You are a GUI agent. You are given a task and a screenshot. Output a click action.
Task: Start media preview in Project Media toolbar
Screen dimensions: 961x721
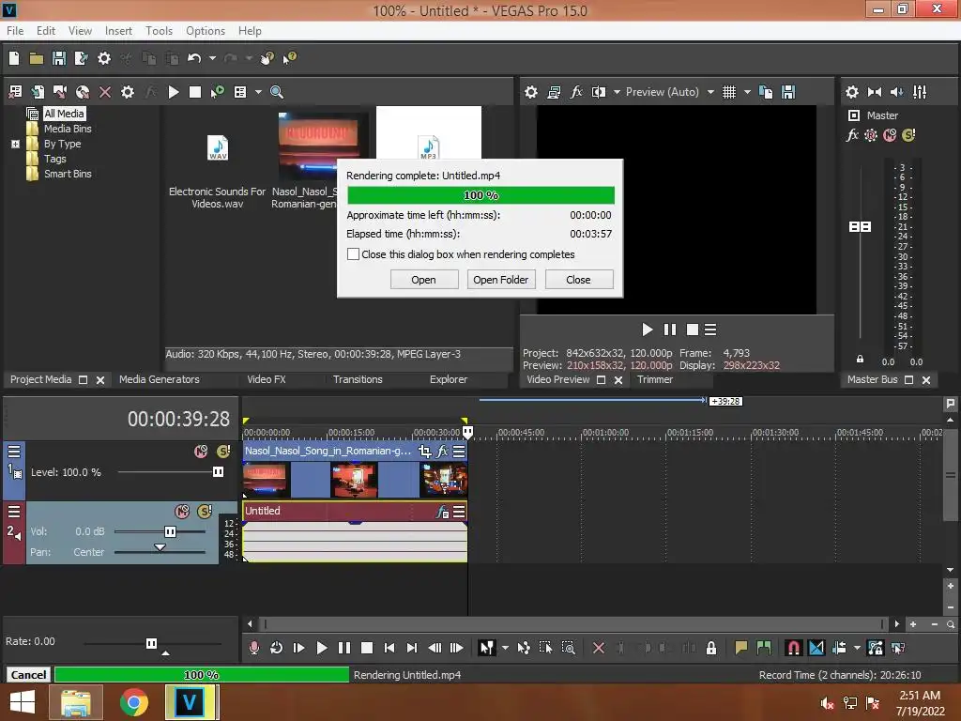click(174, 92)
